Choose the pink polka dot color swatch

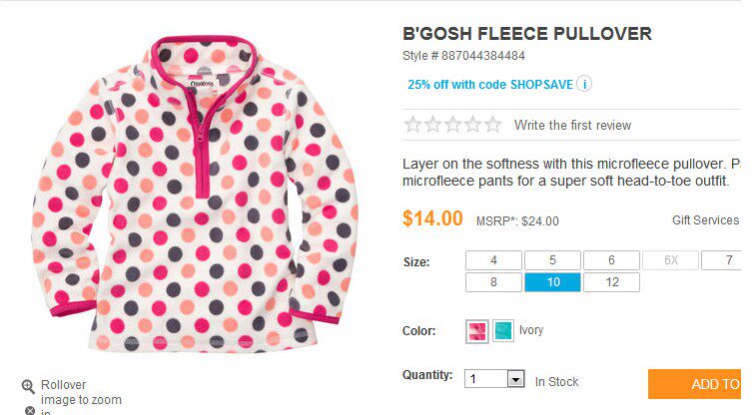point(478,331)
